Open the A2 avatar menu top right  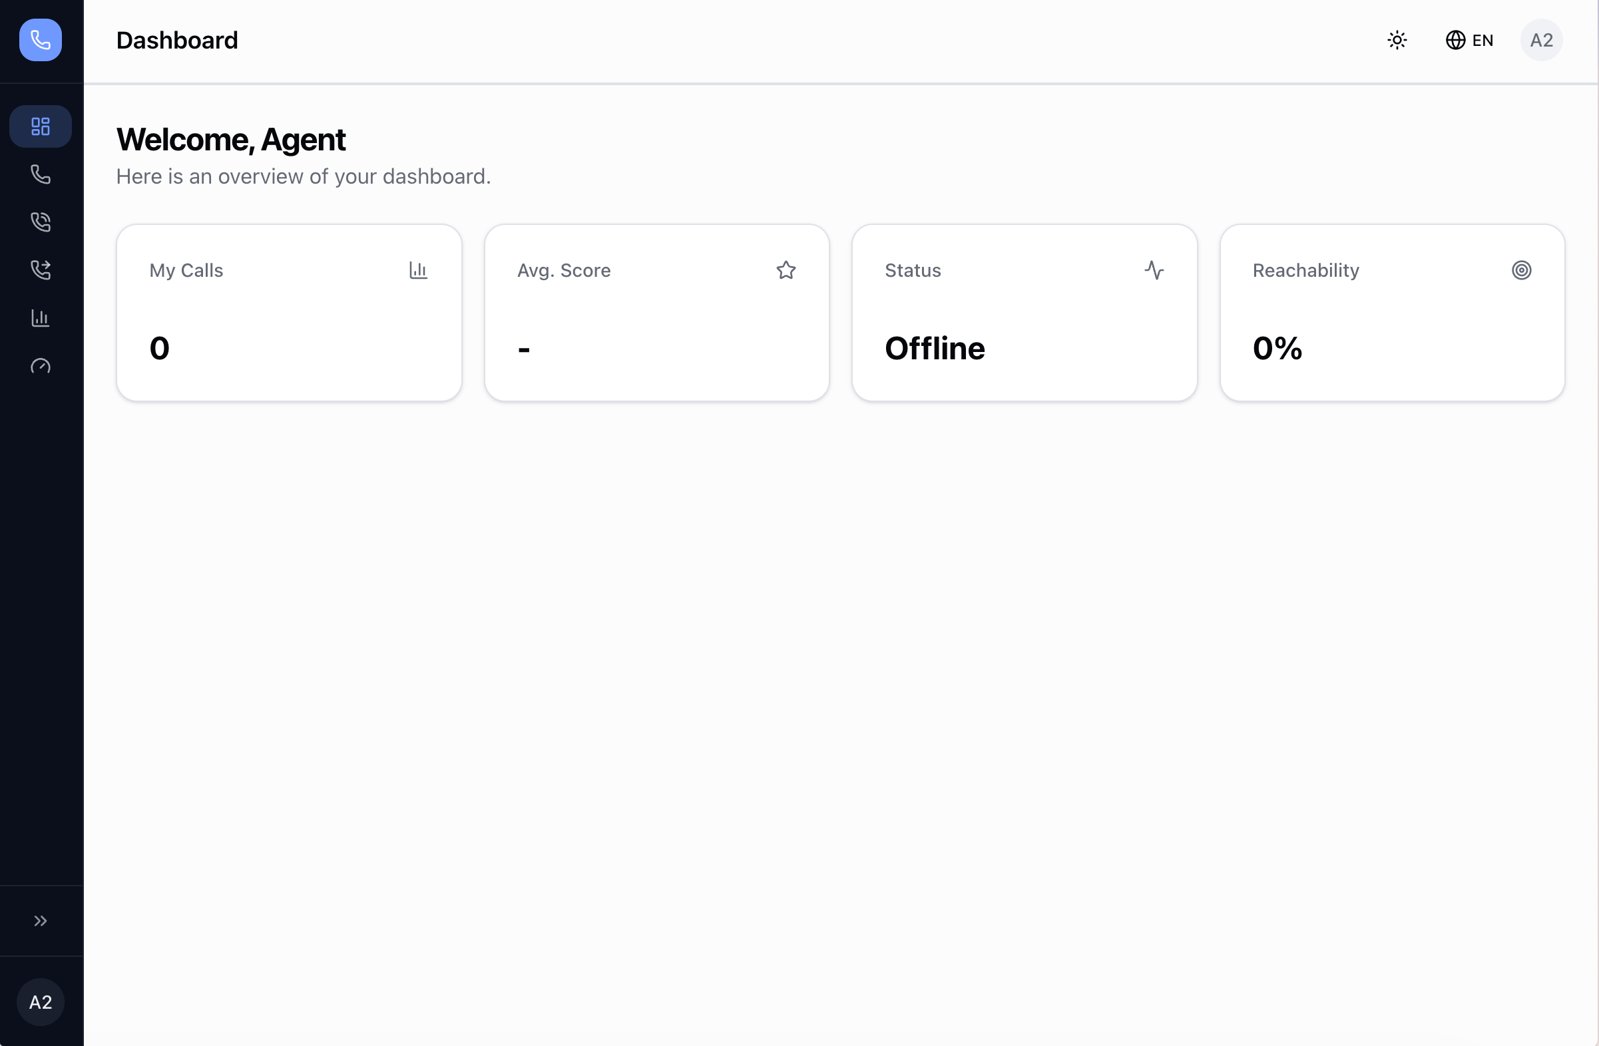tap(1541, 40)
